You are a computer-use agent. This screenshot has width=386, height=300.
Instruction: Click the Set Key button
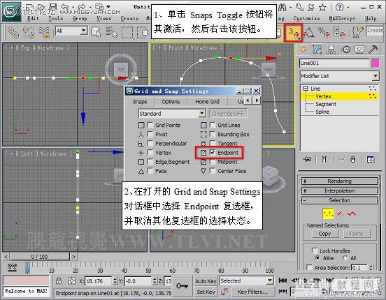point(206,292)
